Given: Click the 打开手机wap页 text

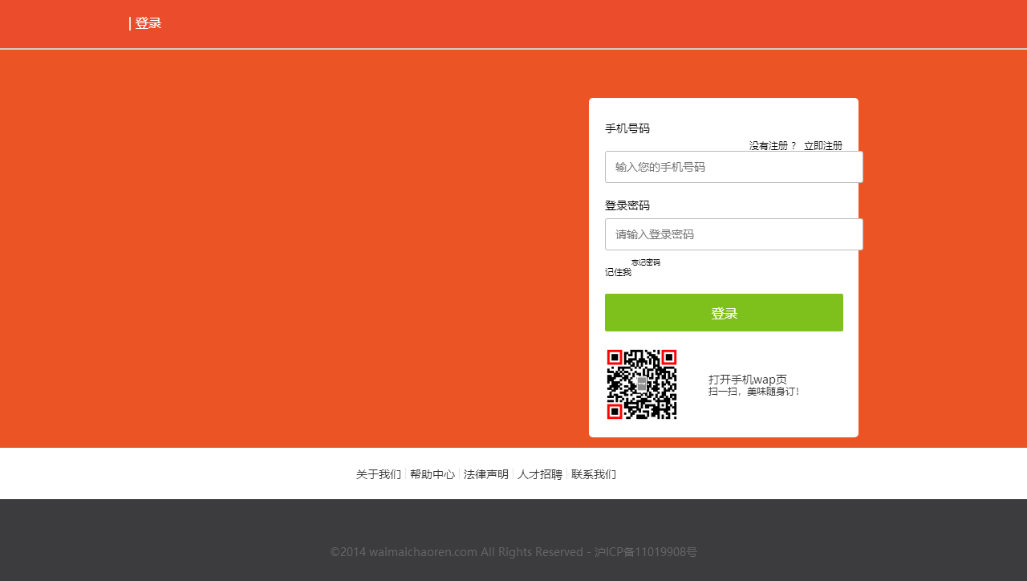Looking at the screenshot, I should [x=748, y=379].
